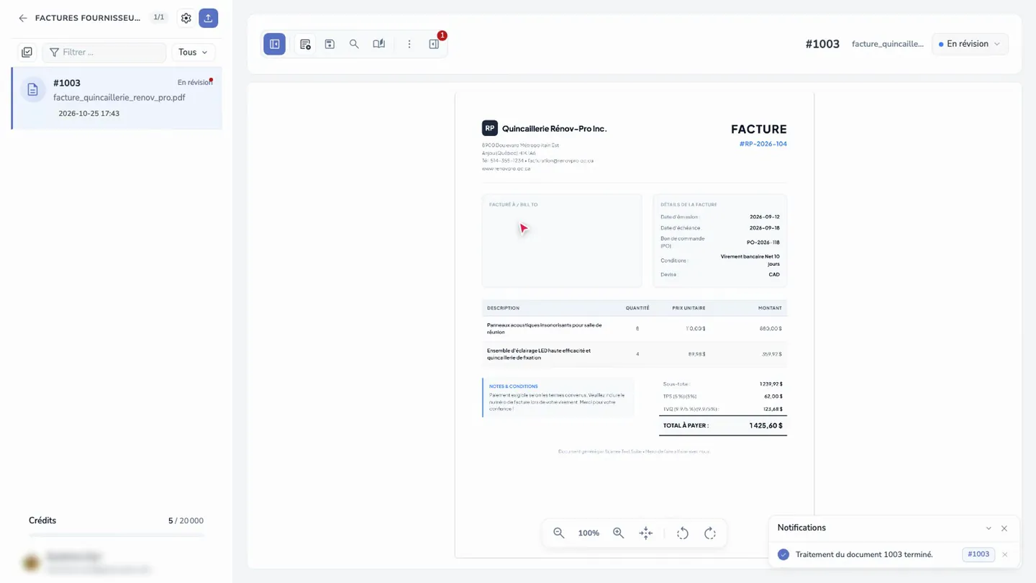Click the Crédits usage progress bar
This screenshot has height=583, width=1036.
pyautogui.click(x=117, y=535)
